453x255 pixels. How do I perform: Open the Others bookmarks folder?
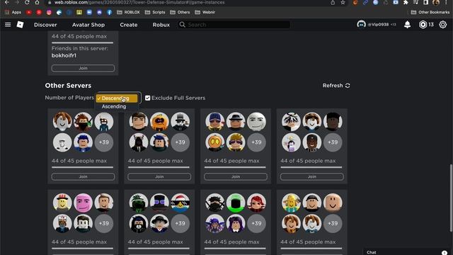180,12
